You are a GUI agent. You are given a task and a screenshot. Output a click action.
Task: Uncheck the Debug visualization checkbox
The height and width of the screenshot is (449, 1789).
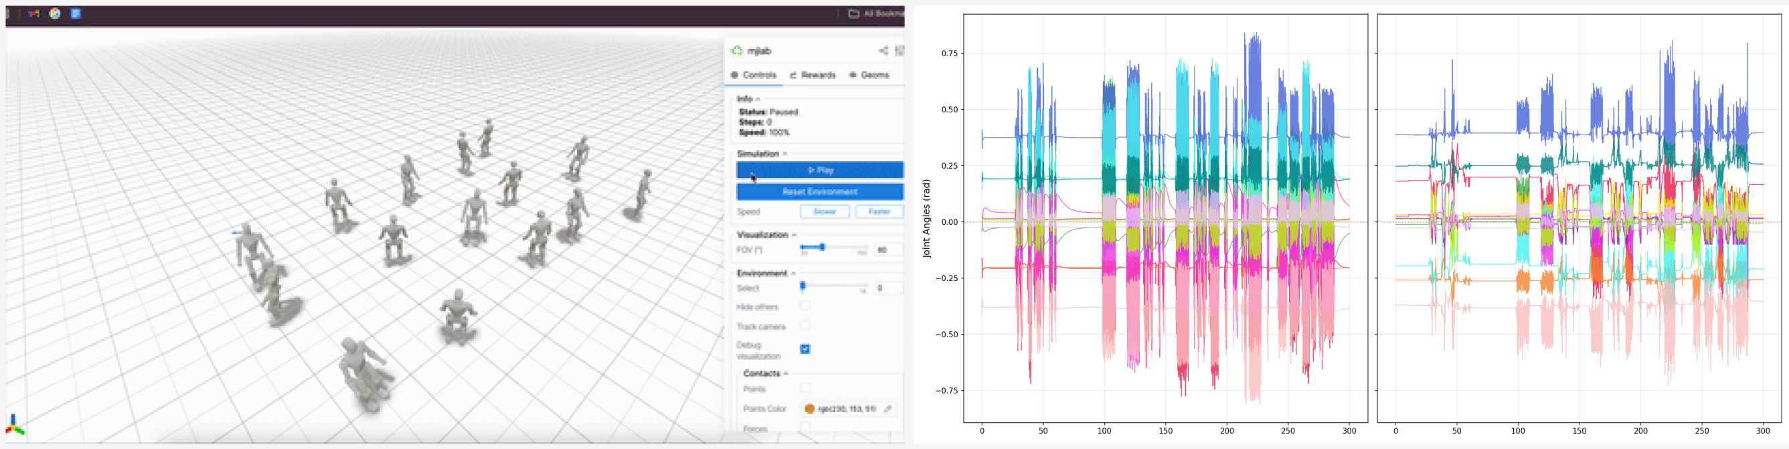coord(805,349)
